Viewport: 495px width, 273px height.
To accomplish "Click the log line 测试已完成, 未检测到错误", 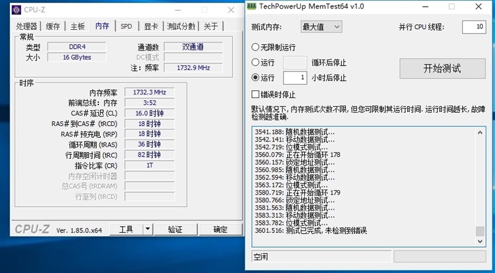I will coord(311,230).
